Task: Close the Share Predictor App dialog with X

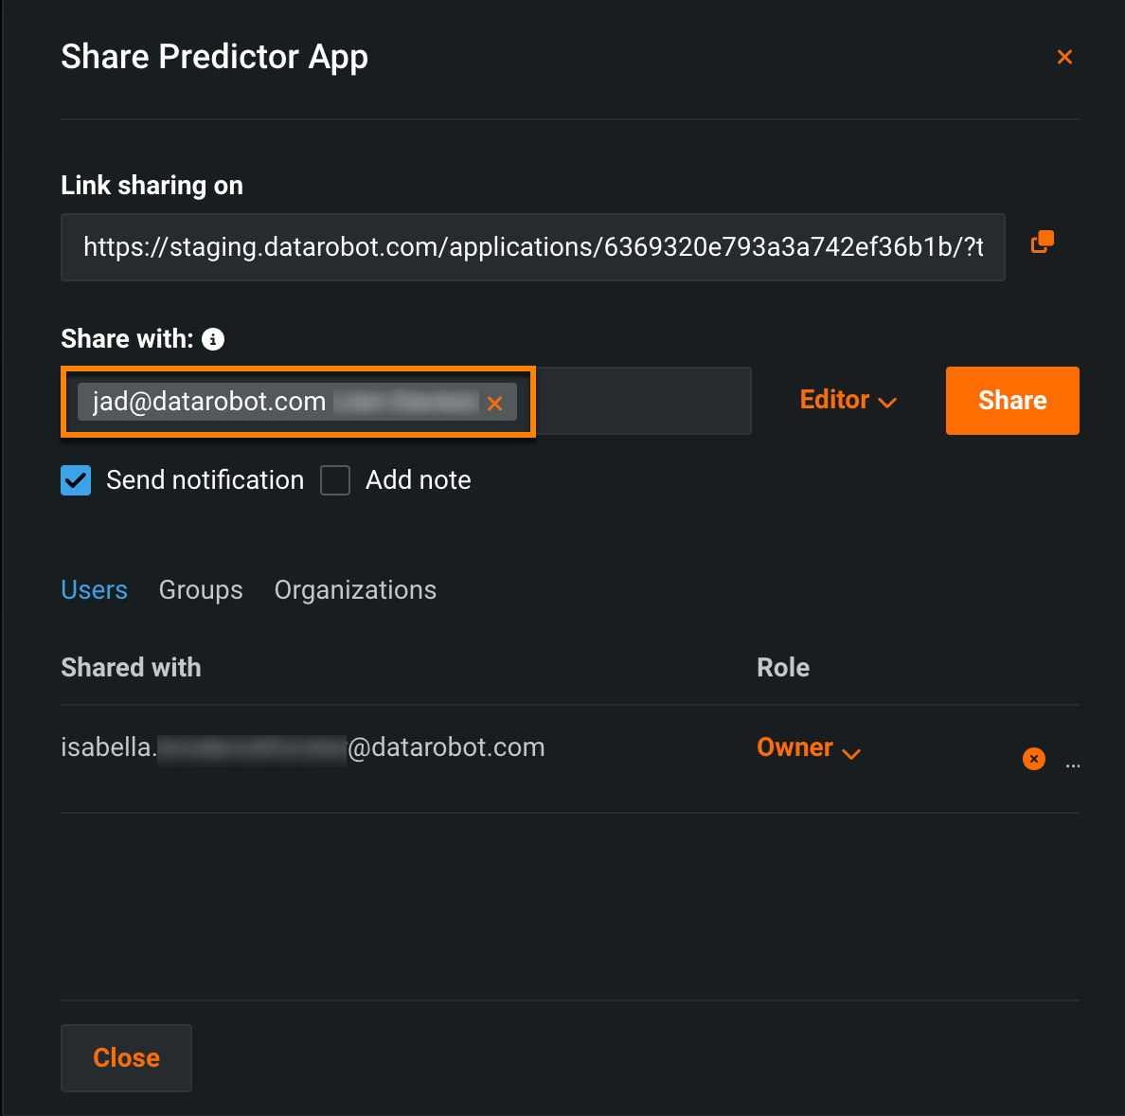Action: click(x=1064, y=57)
